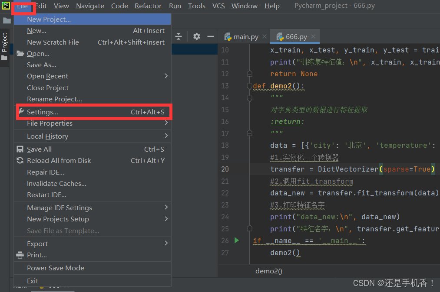Open the Window menu
The image size is (440, 292).
pyautogui.click(x=244, y=6)
